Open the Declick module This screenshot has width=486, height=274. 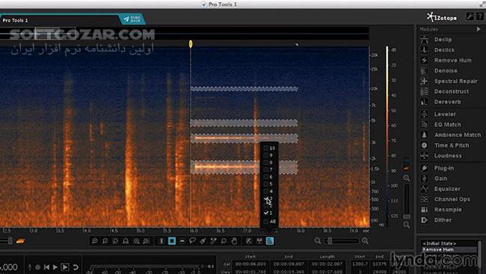tap(444, 50)
